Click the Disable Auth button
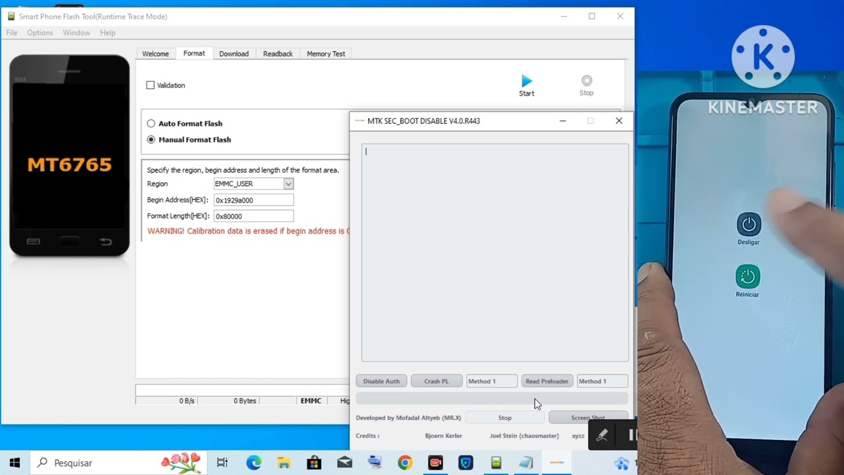The height and width of the screenshot is (475, 844). click(381, 381)
